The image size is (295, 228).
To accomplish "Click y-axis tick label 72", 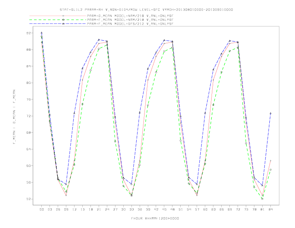I will pyautogui.click(x=29, y=116).
